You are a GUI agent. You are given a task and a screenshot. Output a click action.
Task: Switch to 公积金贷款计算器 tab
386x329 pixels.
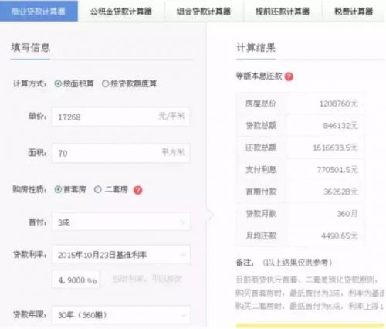tap(121, 11)
